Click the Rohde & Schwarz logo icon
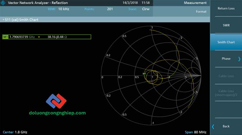242x135 pixels. (x=3, y=3)
